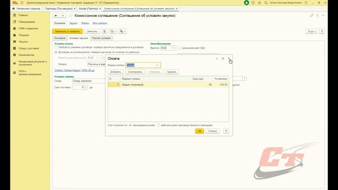Click Удалить in Оплата dialog

click(x=172, y=72)
